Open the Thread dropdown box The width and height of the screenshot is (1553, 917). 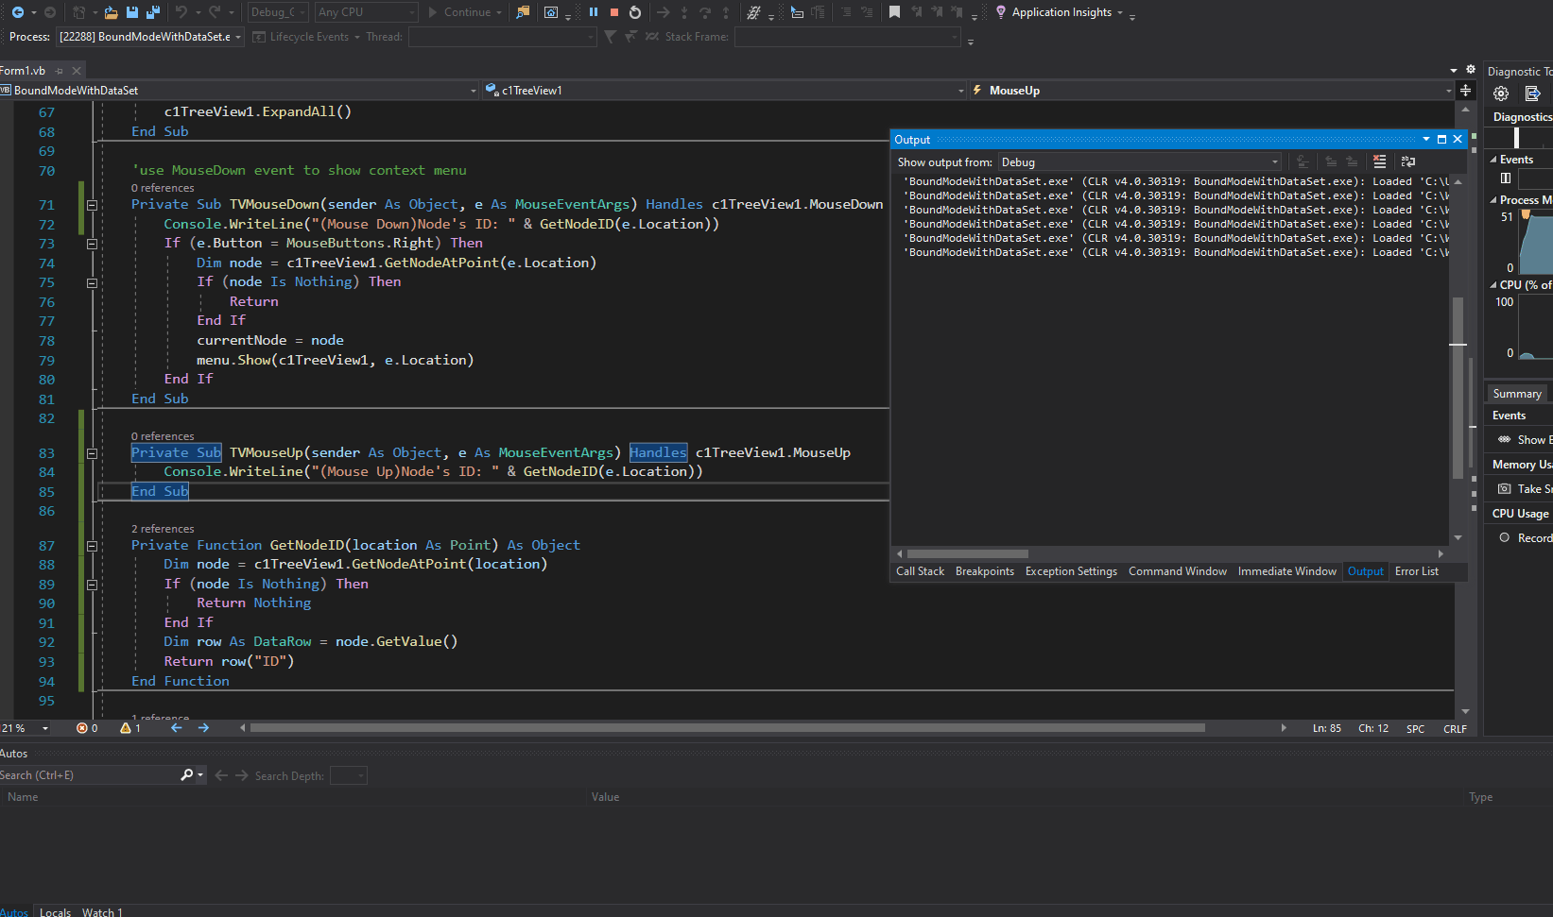point(502,37)
